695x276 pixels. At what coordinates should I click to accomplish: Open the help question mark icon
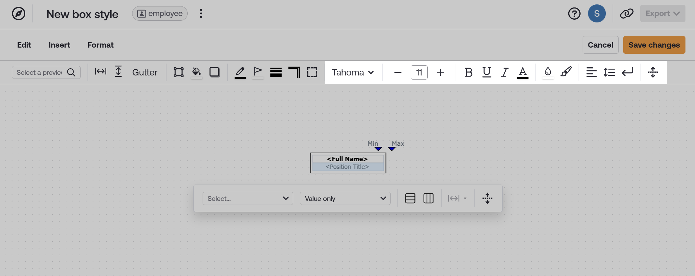pos(574,14)
